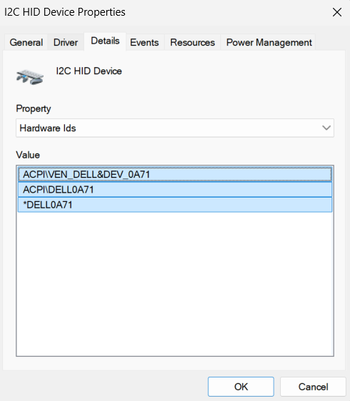
Task: Confirm with the OK button
Action: (x=241, y=387)
